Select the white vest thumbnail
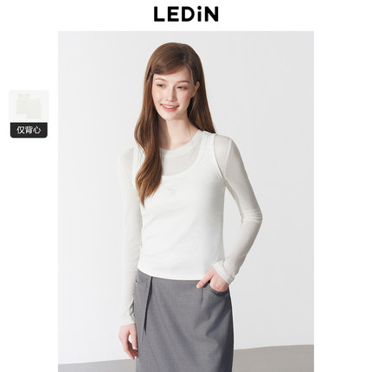 point(29,106)
